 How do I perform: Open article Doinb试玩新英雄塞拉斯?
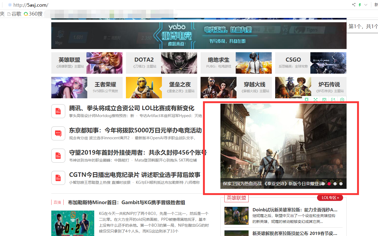295,210
